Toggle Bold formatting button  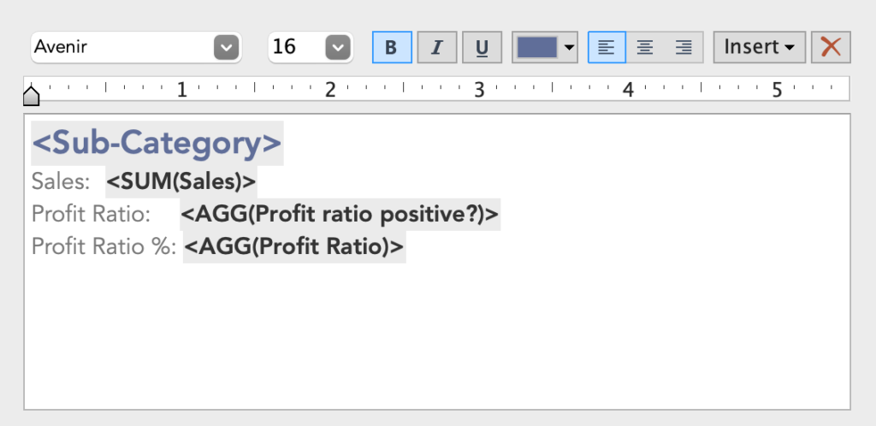(x=392, y=47)
